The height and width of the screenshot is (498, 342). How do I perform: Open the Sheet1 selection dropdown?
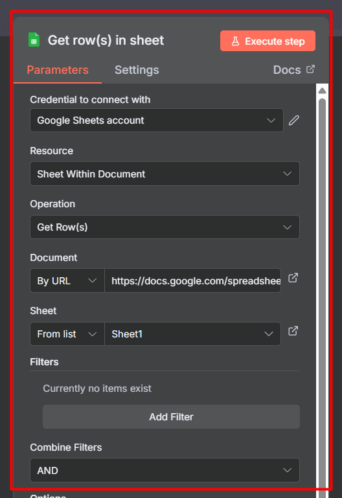point(193,334)
